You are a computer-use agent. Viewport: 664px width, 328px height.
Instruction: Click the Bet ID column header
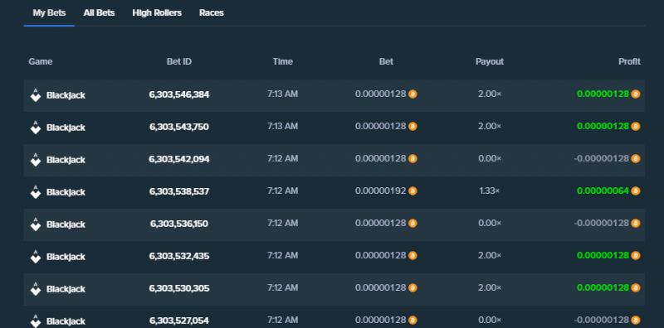179,62
